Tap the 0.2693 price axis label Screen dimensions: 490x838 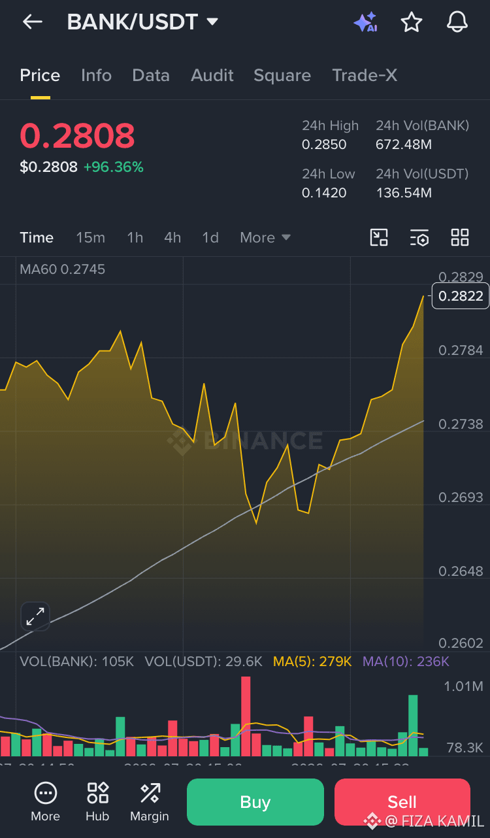(x=461, y=497)
